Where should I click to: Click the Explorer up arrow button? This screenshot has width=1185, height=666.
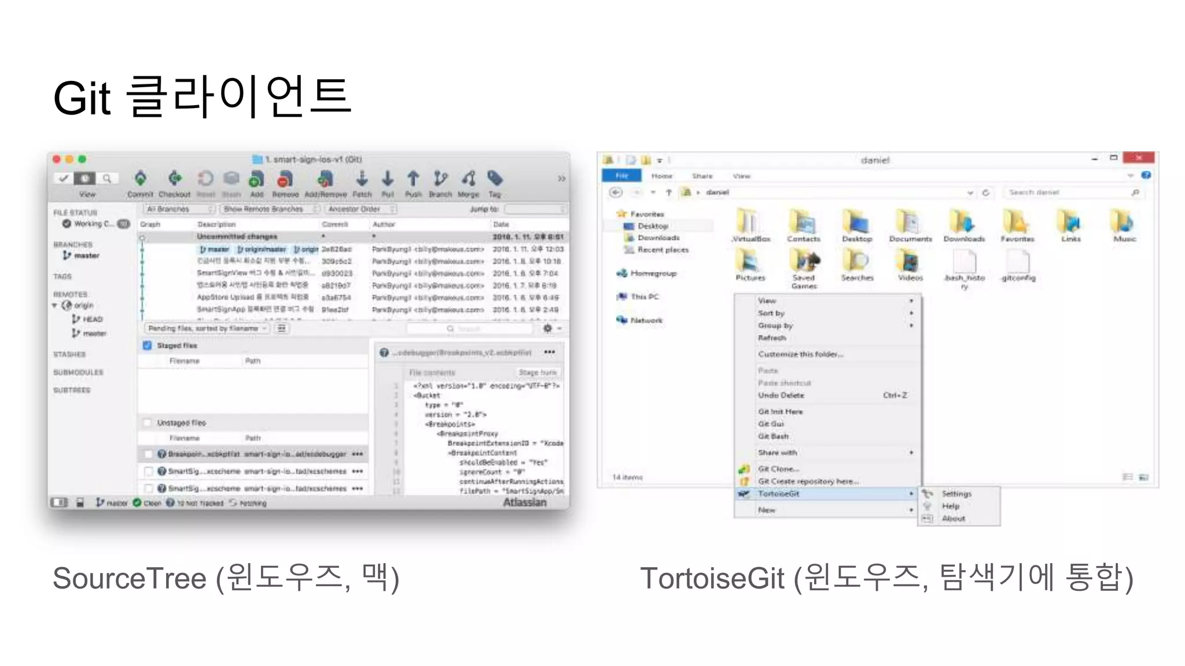(x=669, y=193)
